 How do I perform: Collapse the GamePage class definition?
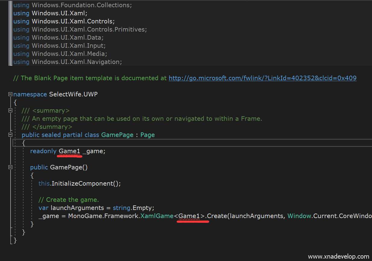pos(11,135)
